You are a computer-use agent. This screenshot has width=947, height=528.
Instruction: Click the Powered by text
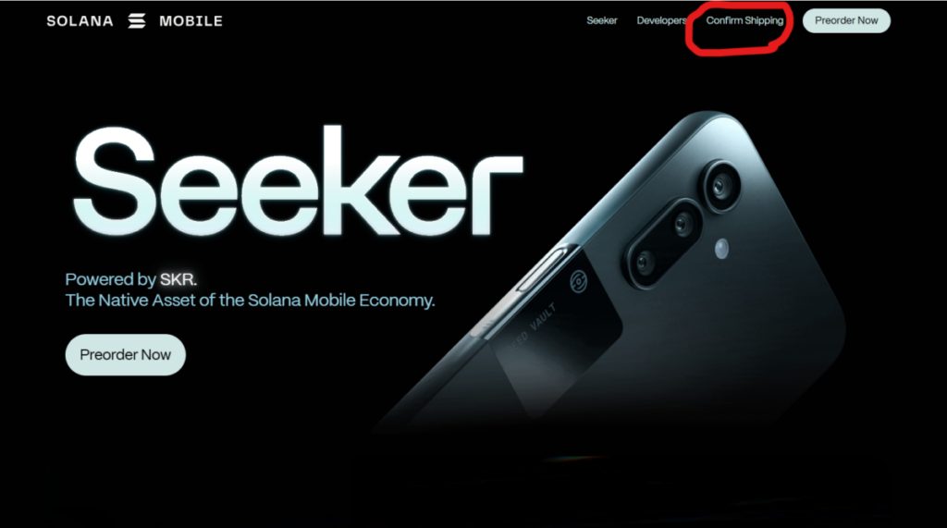click(111, 279)
